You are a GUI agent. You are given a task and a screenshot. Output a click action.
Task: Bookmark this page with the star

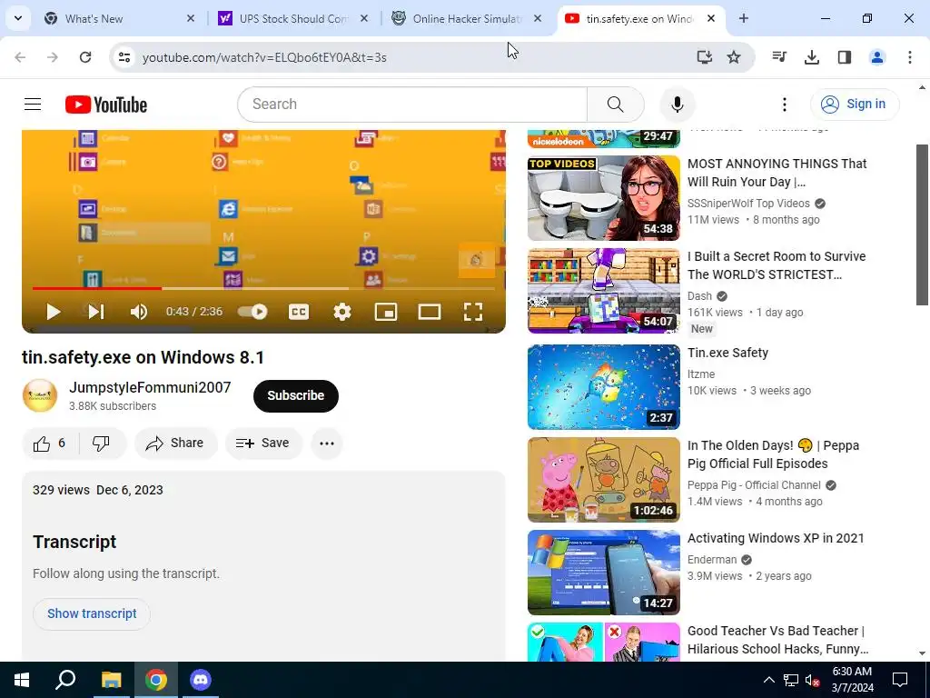(x=734, y=57)
